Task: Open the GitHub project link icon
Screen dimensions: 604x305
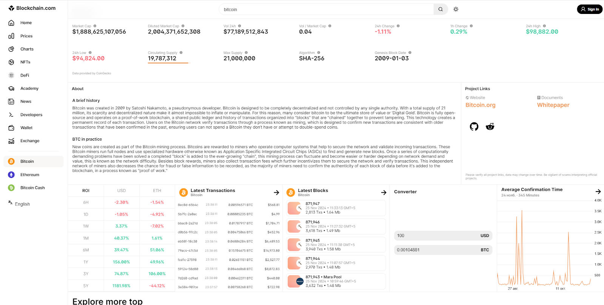Action: [474, 127]
